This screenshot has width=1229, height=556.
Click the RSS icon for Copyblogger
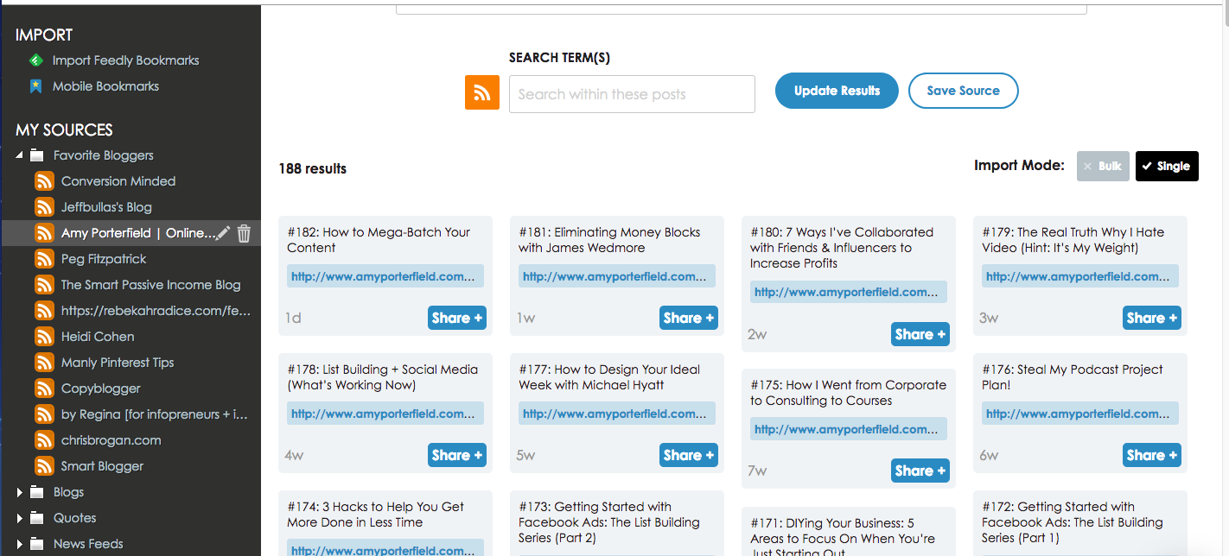click(44, 389)
